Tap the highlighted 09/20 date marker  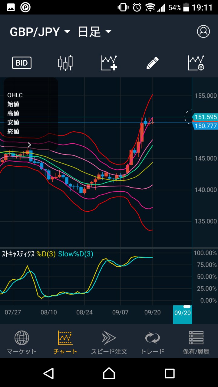click(x=183, y=314)
